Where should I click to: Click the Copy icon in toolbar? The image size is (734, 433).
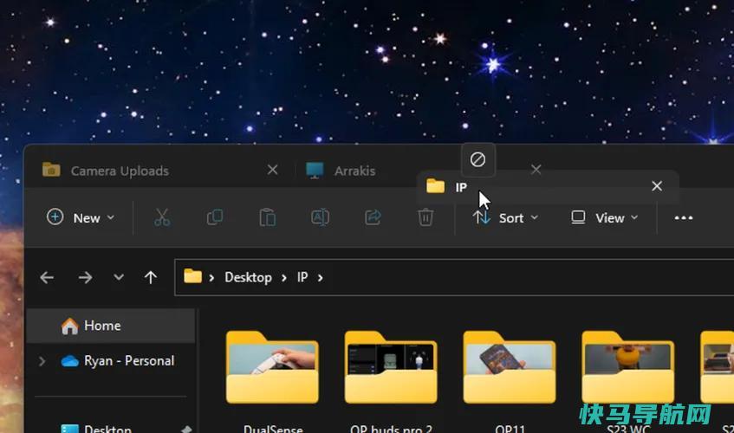click(215, 217)
